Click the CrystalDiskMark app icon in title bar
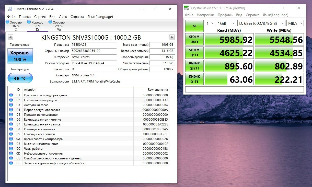The width and height of the screenshot is (312, 187). [x=187, y=8]
